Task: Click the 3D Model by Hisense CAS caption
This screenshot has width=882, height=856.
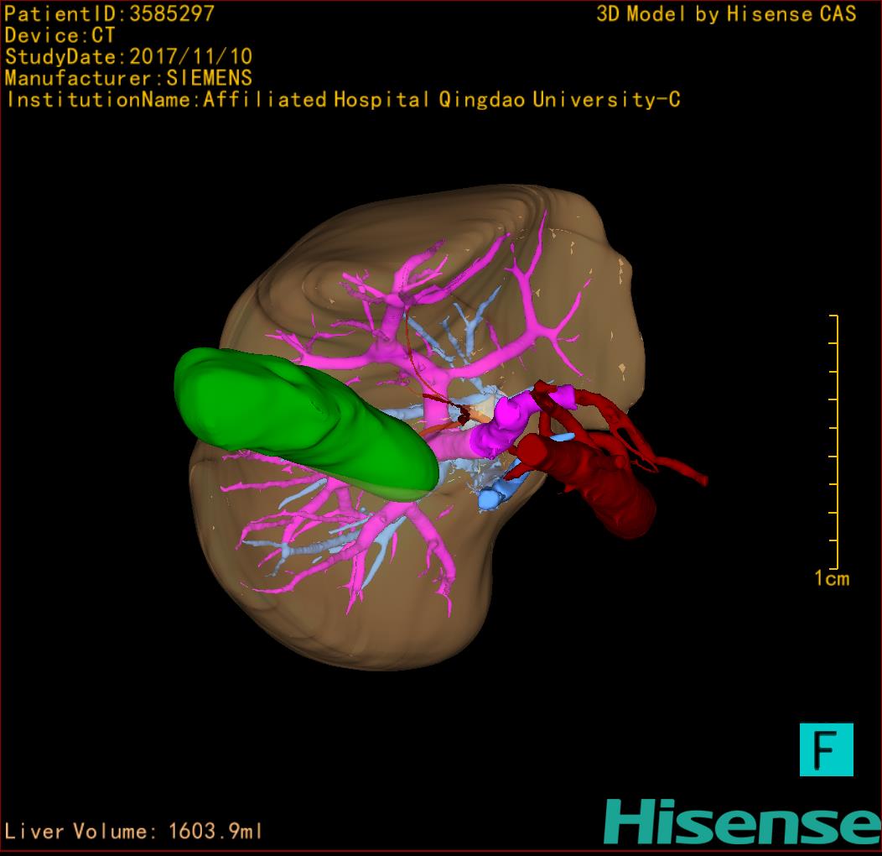Action: (726, 14)
